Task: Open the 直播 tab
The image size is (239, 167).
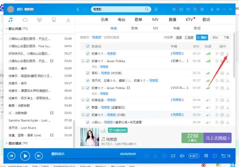Action: 172,20
